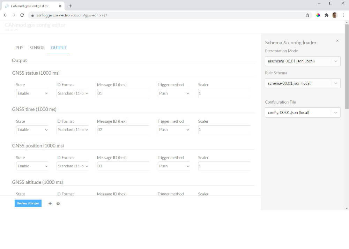Close the Schema & config loader panel
The image size is (349, 249).
(337, 41)
